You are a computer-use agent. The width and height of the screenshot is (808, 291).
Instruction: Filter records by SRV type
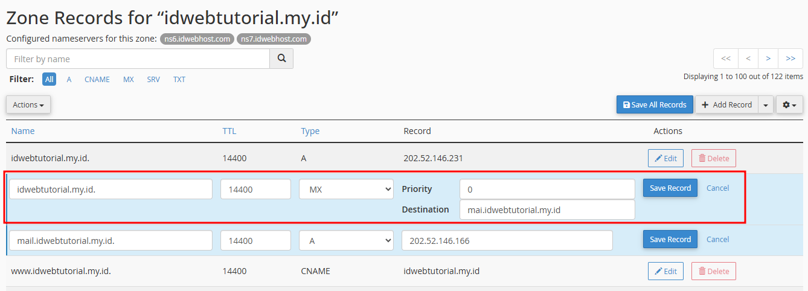153,79
